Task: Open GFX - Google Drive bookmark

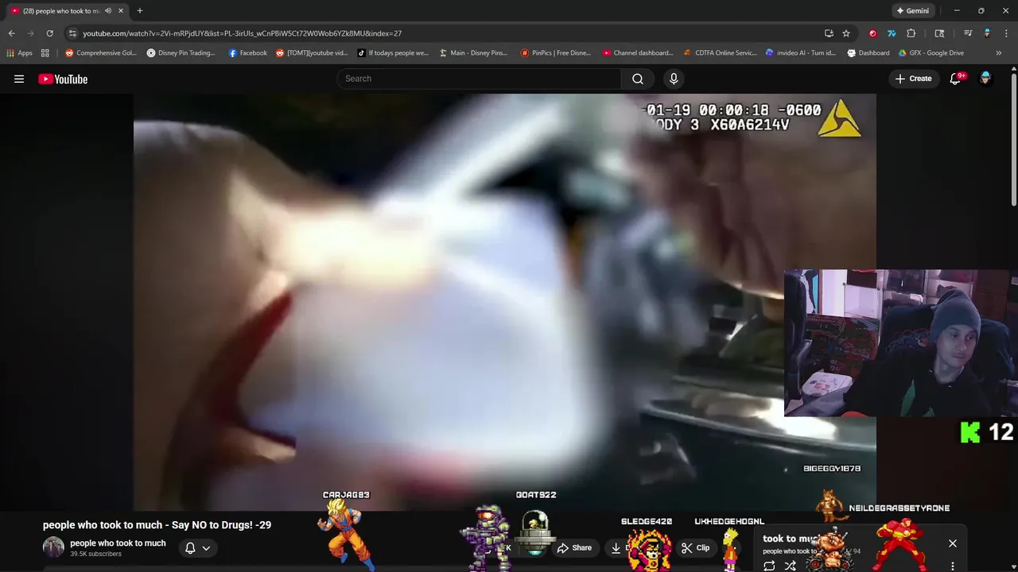Action: pyautogui.click(x=931, y=53)
